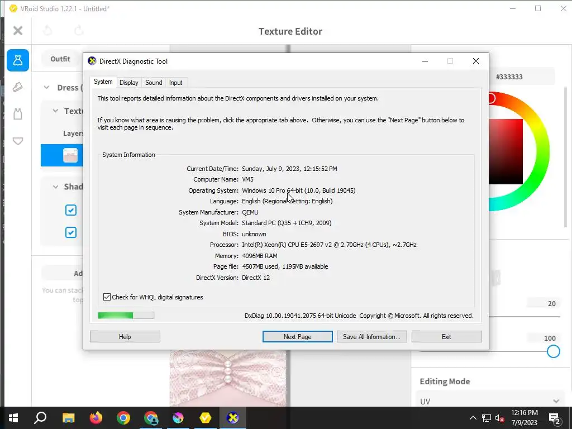Click the slider handle at value 100
This screenshot has width=572, height=429.
[553, 351]
